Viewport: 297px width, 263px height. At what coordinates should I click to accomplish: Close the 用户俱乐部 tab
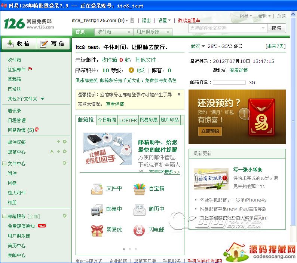pos(168,32)
